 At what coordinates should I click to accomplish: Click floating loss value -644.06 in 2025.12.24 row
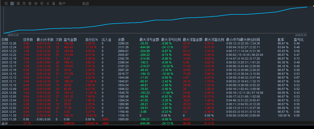(145, 47)
